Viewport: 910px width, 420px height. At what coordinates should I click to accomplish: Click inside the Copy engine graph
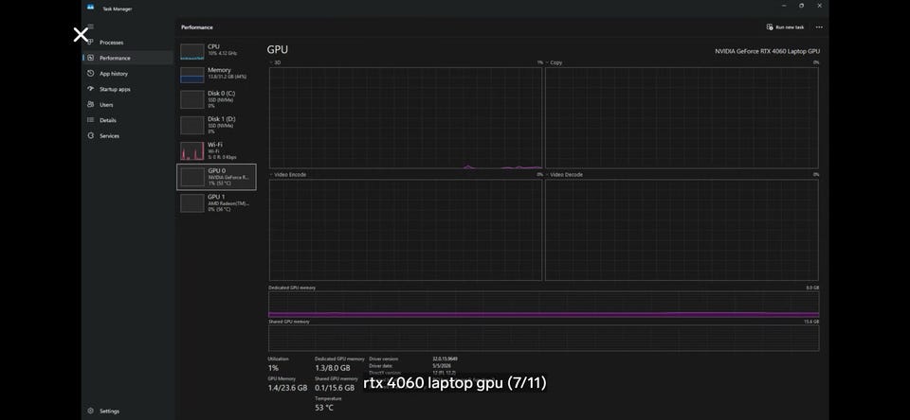[682, 117]
